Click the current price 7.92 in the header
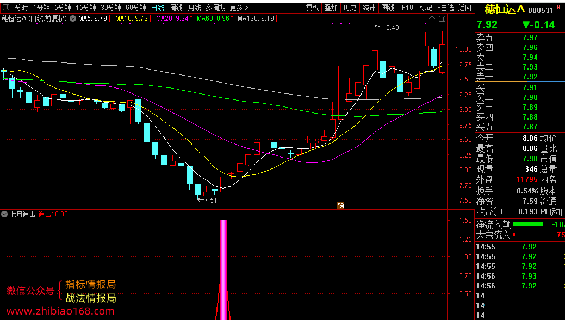This screenshot has height=320, width=565. tap(487, 24)
